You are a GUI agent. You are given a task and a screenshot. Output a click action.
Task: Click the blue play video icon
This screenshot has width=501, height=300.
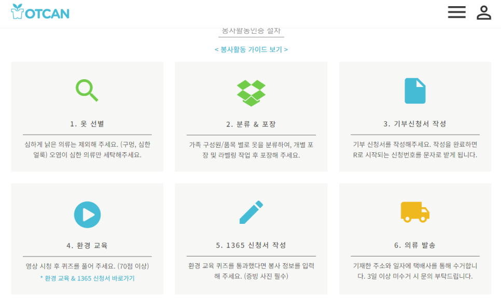87,215
